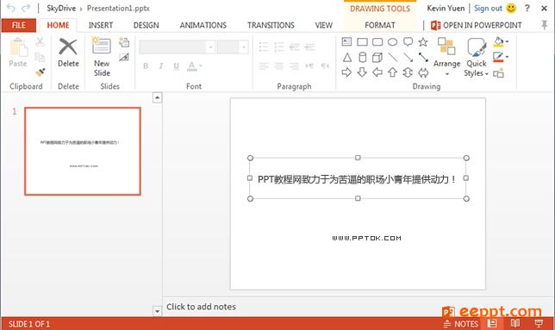
Task: Select the Triangle shape
Action: click(x=347, y=58)
